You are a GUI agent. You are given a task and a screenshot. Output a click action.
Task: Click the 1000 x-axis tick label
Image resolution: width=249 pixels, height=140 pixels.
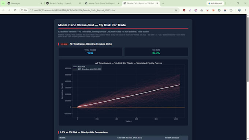pos(176,119)
